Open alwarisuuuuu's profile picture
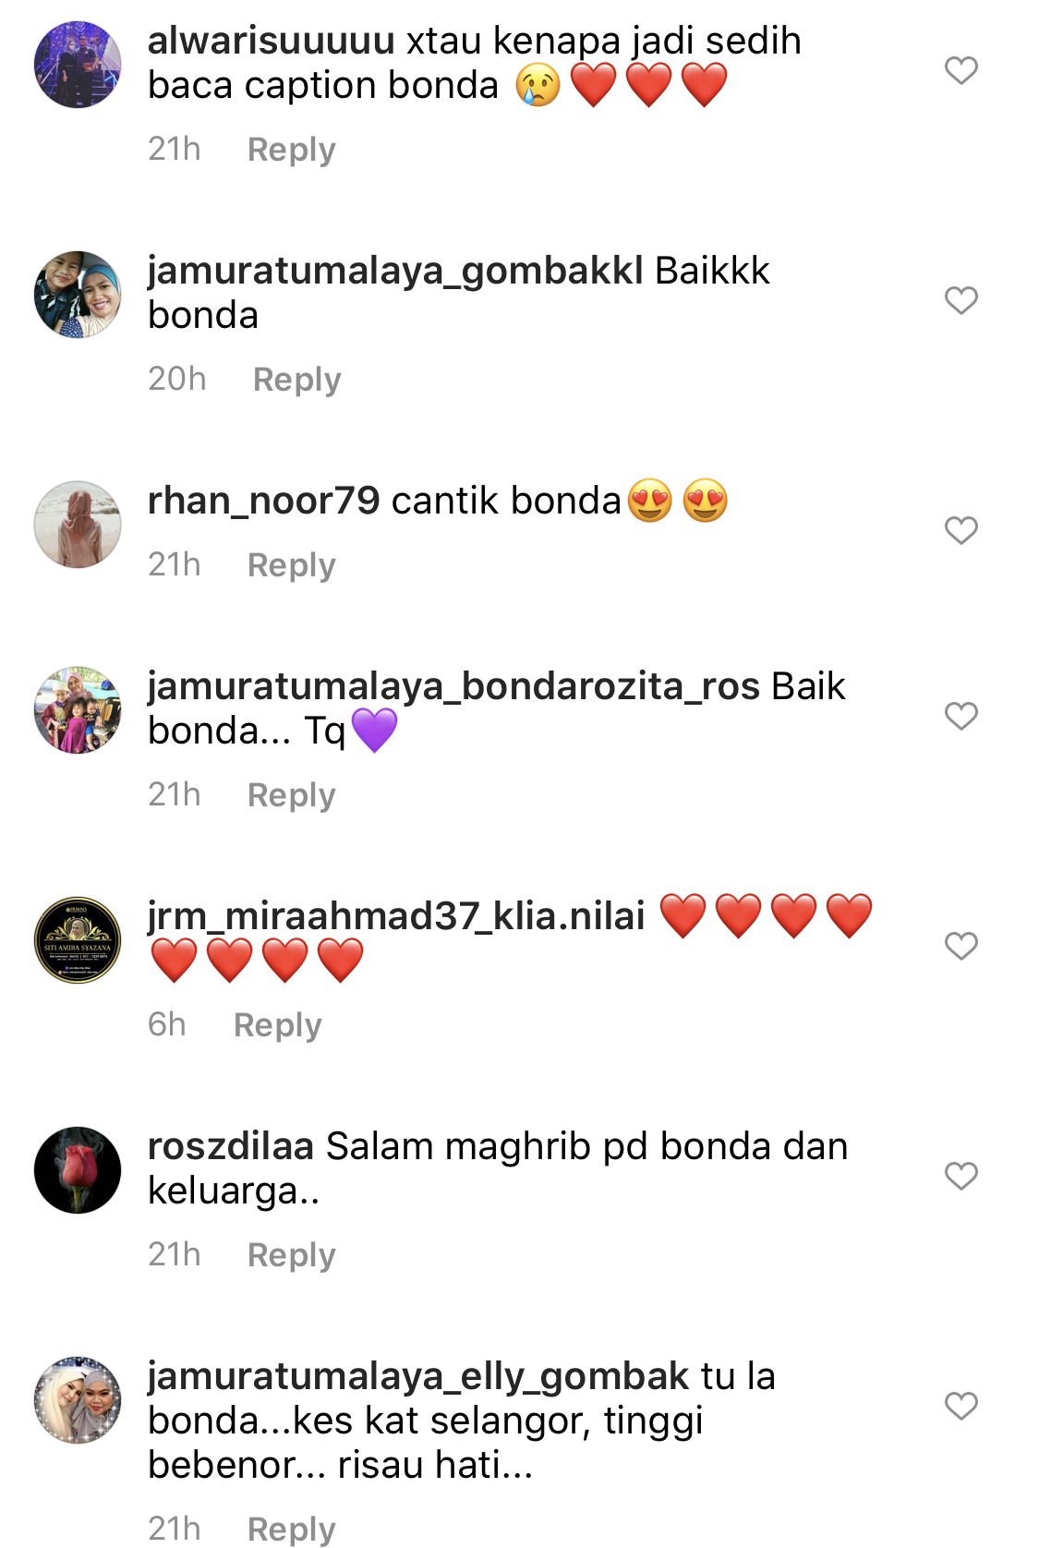The width and height of the screenshot is (1039, 1548). [x=78, y=65]
